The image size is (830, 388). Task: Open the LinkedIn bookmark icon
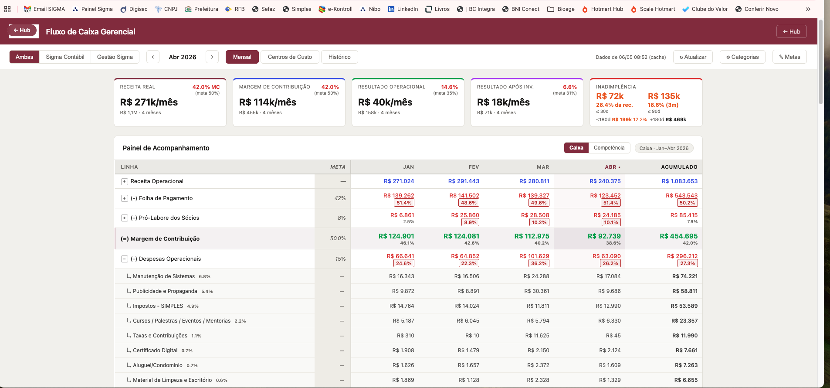(x=391, y=9)
